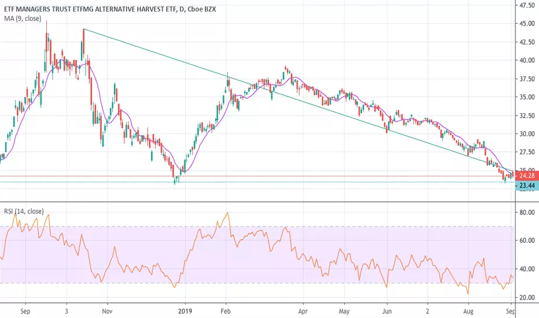Click the 27.50 price axis label
This screenshot has height=318, width=539.
527,152
